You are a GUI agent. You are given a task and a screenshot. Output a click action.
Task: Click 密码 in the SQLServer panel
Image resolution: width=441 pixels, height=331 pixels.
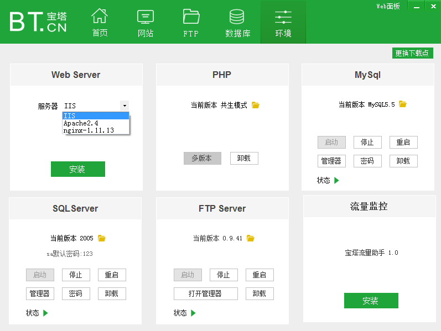(x=76, y=293)
